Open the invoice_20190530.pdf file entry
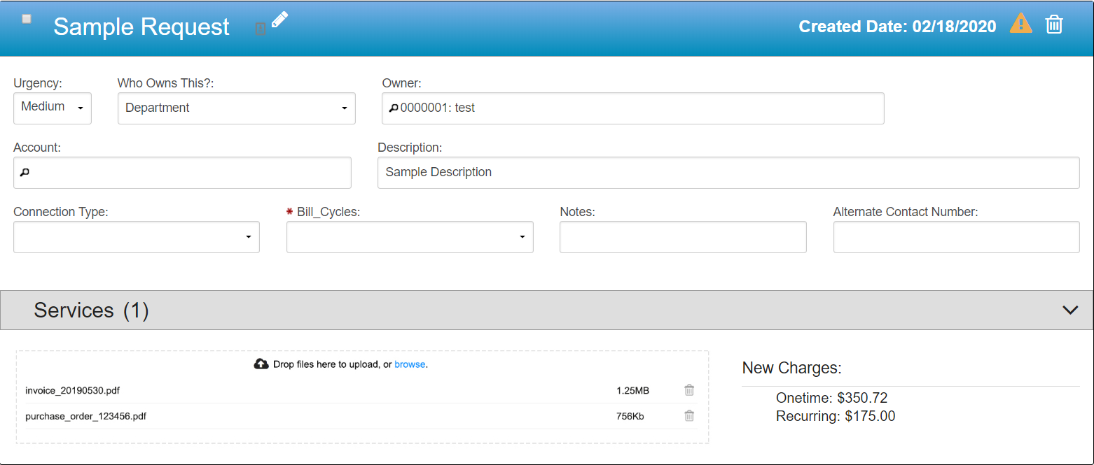The height and width of the screenshot is (465, 1094). coord(67,391)
